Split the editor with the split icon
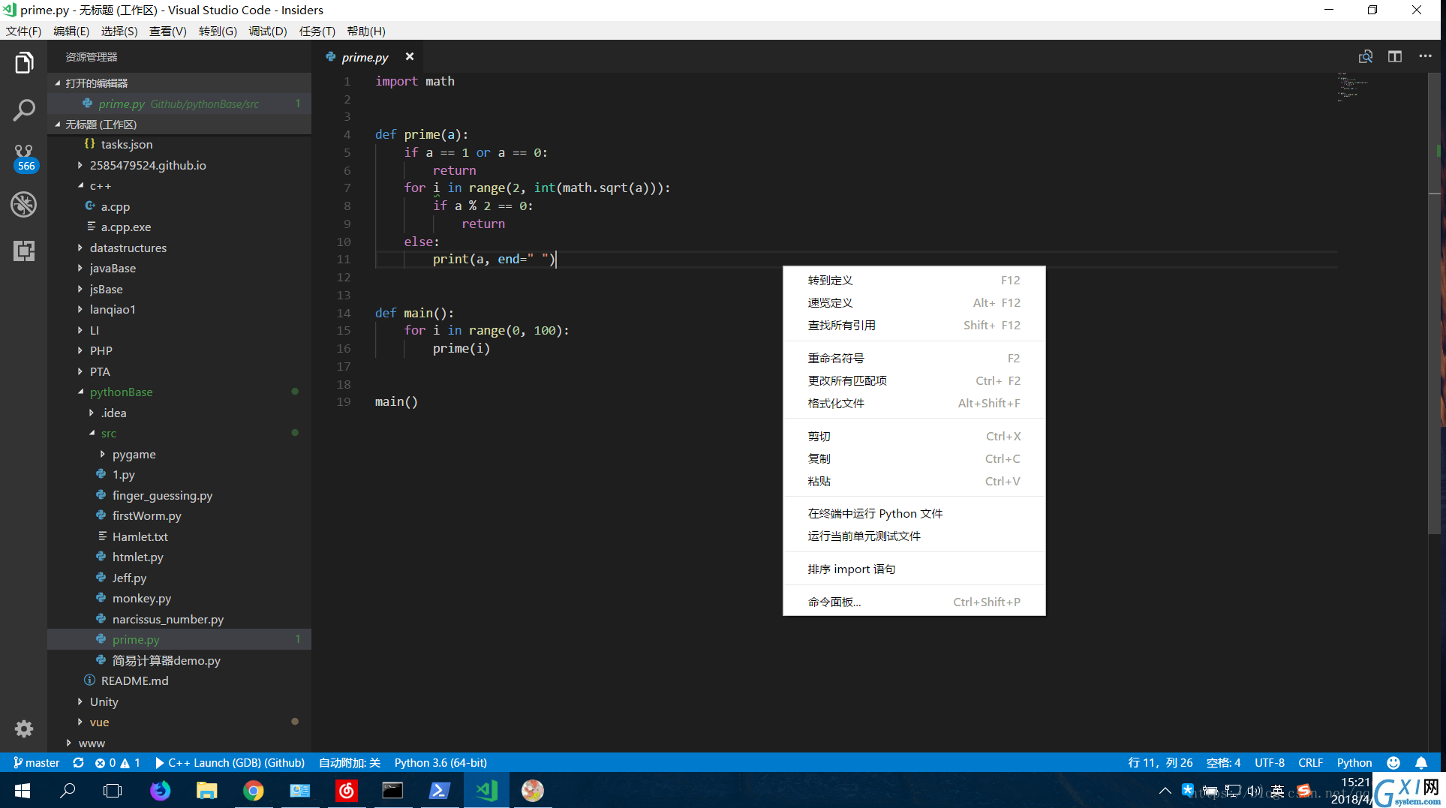 click(x=1395, y=57)
